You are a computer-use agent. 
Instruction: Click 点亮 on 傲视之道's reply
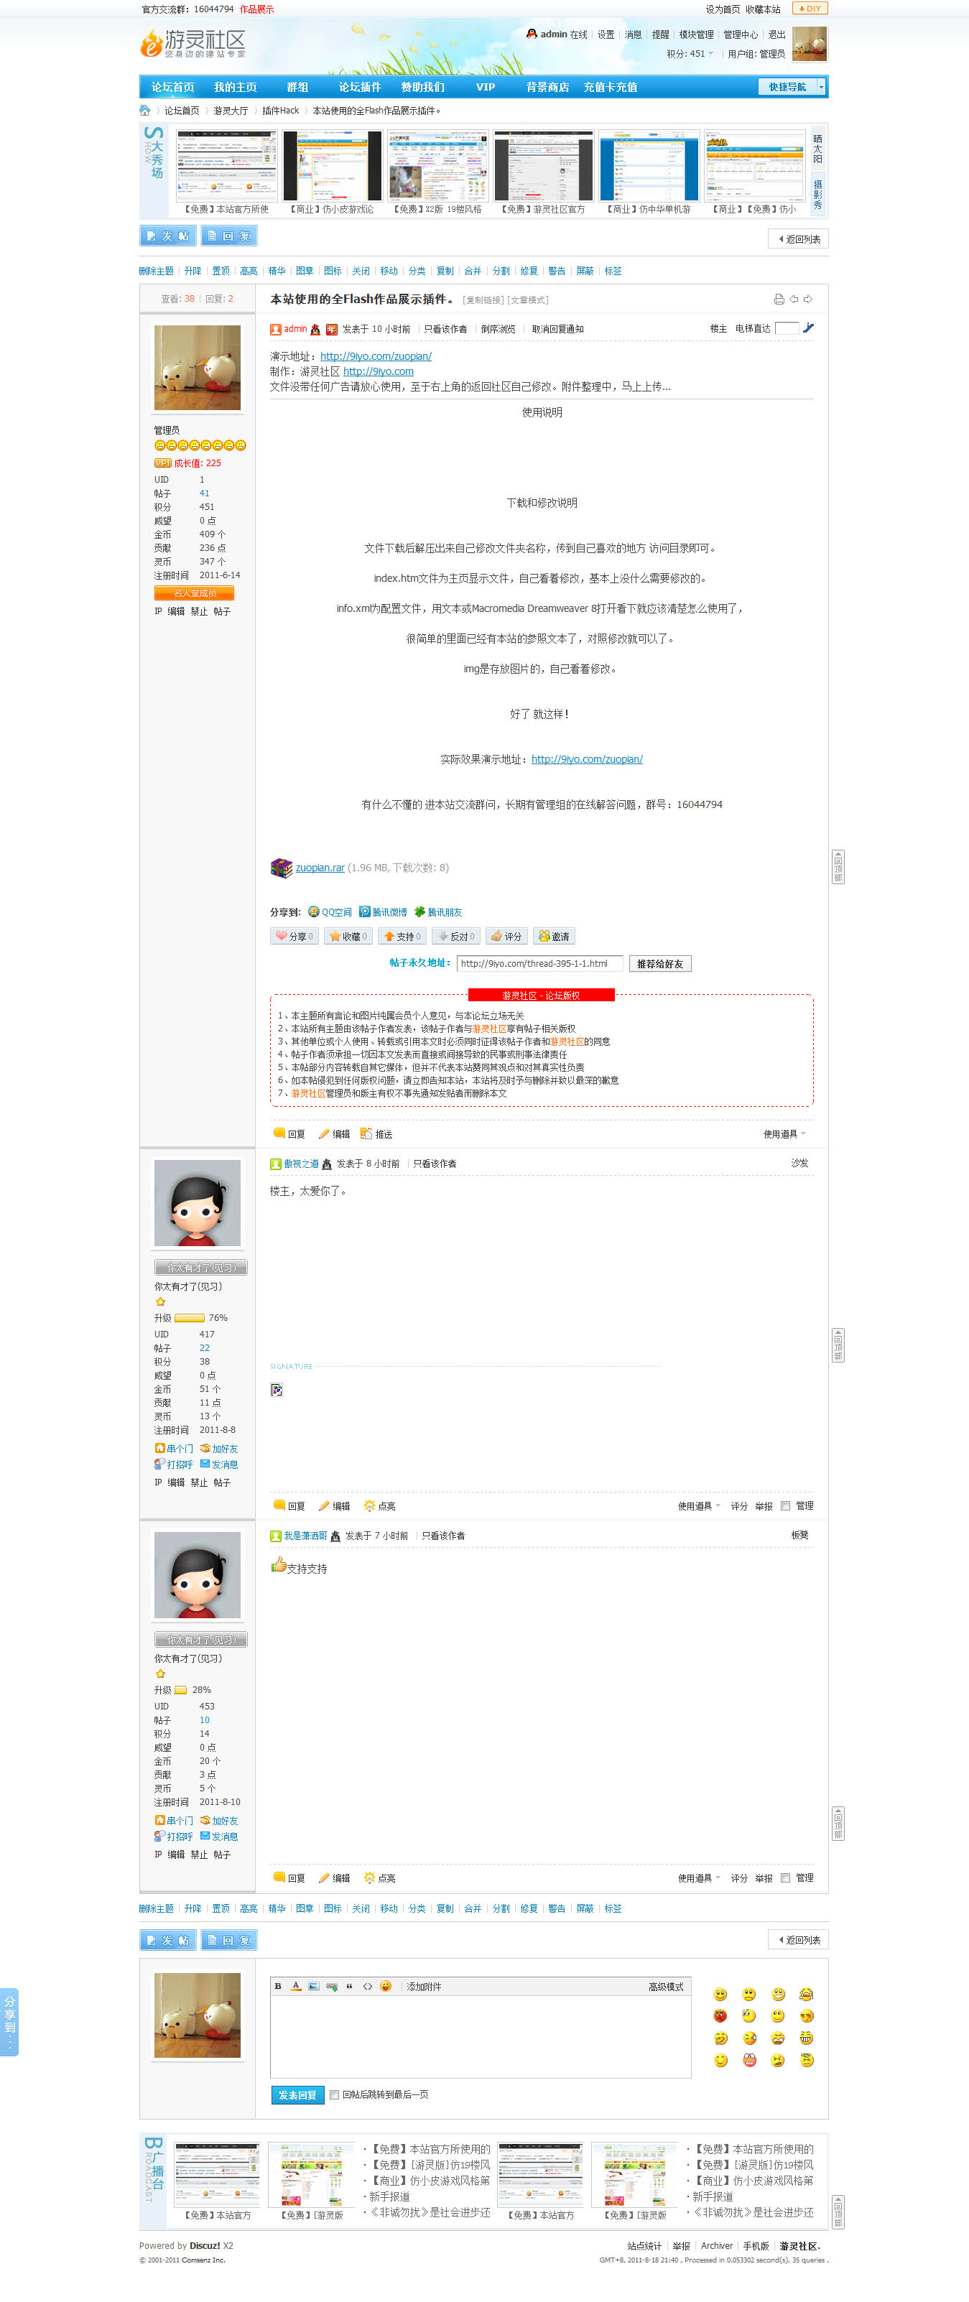tap(380, 1505)
